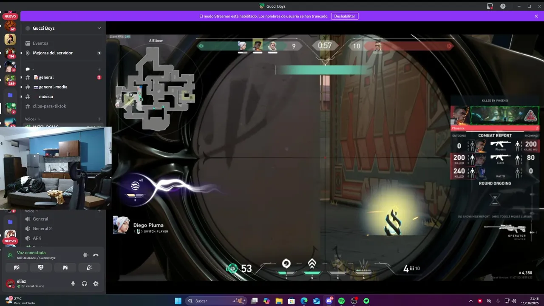
Task: Launch Copilot from the taskbar
Action: pos(266,301)
